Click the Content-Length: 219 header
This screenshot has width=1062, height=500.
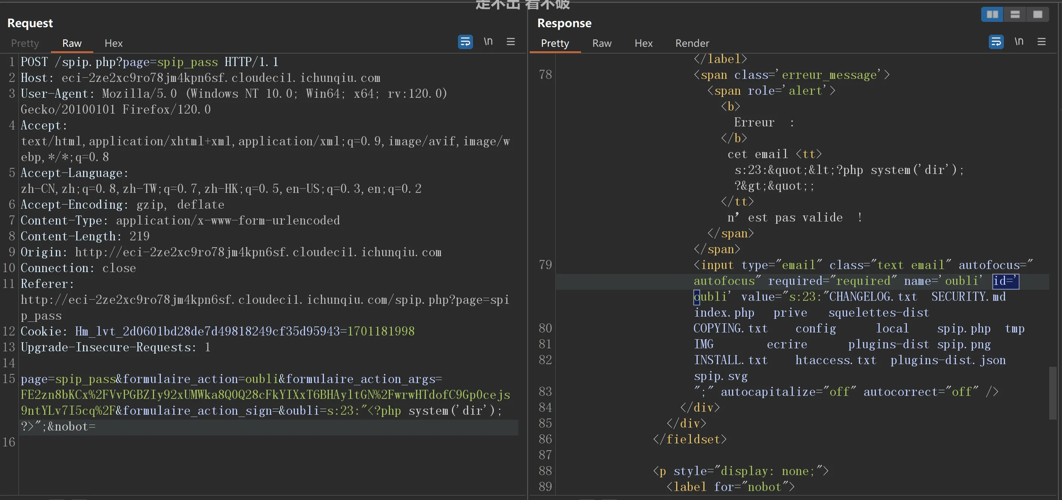point(85,236)
